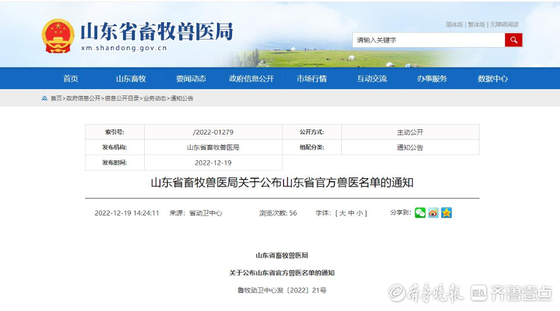Click breadcrumb link 首页
The image size is (560, 311).
(56, 98)
